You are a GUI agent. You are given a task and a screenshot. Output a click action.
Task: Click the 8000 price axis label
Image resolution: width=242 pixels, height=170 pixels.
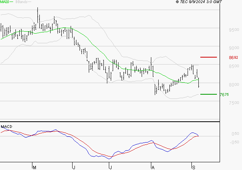point(234,85)
